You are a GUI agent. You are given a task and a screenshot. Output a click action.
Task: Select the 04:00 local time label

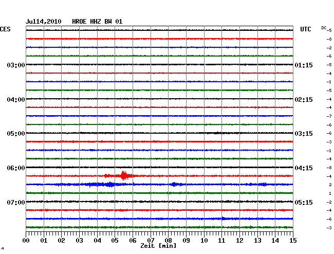pyautogui.click(x=16, y=100)
